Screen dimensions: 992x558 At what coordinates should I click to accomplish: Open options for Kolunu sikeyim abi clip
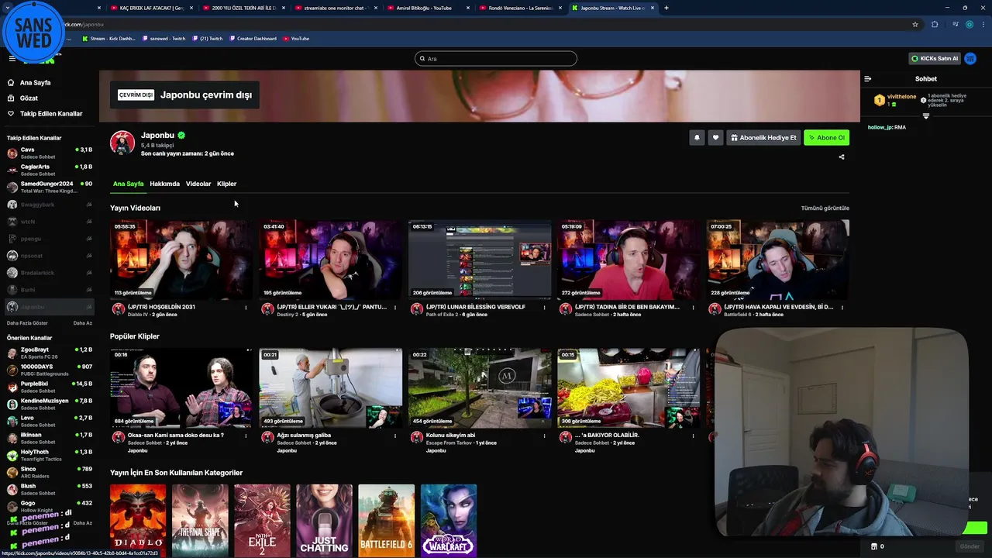[544, 436]
